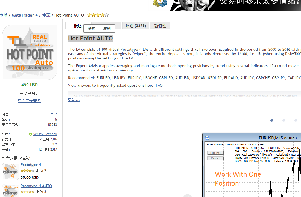
Task: Open the Prototype 4 product link
Action: click(x=31, y=165)
